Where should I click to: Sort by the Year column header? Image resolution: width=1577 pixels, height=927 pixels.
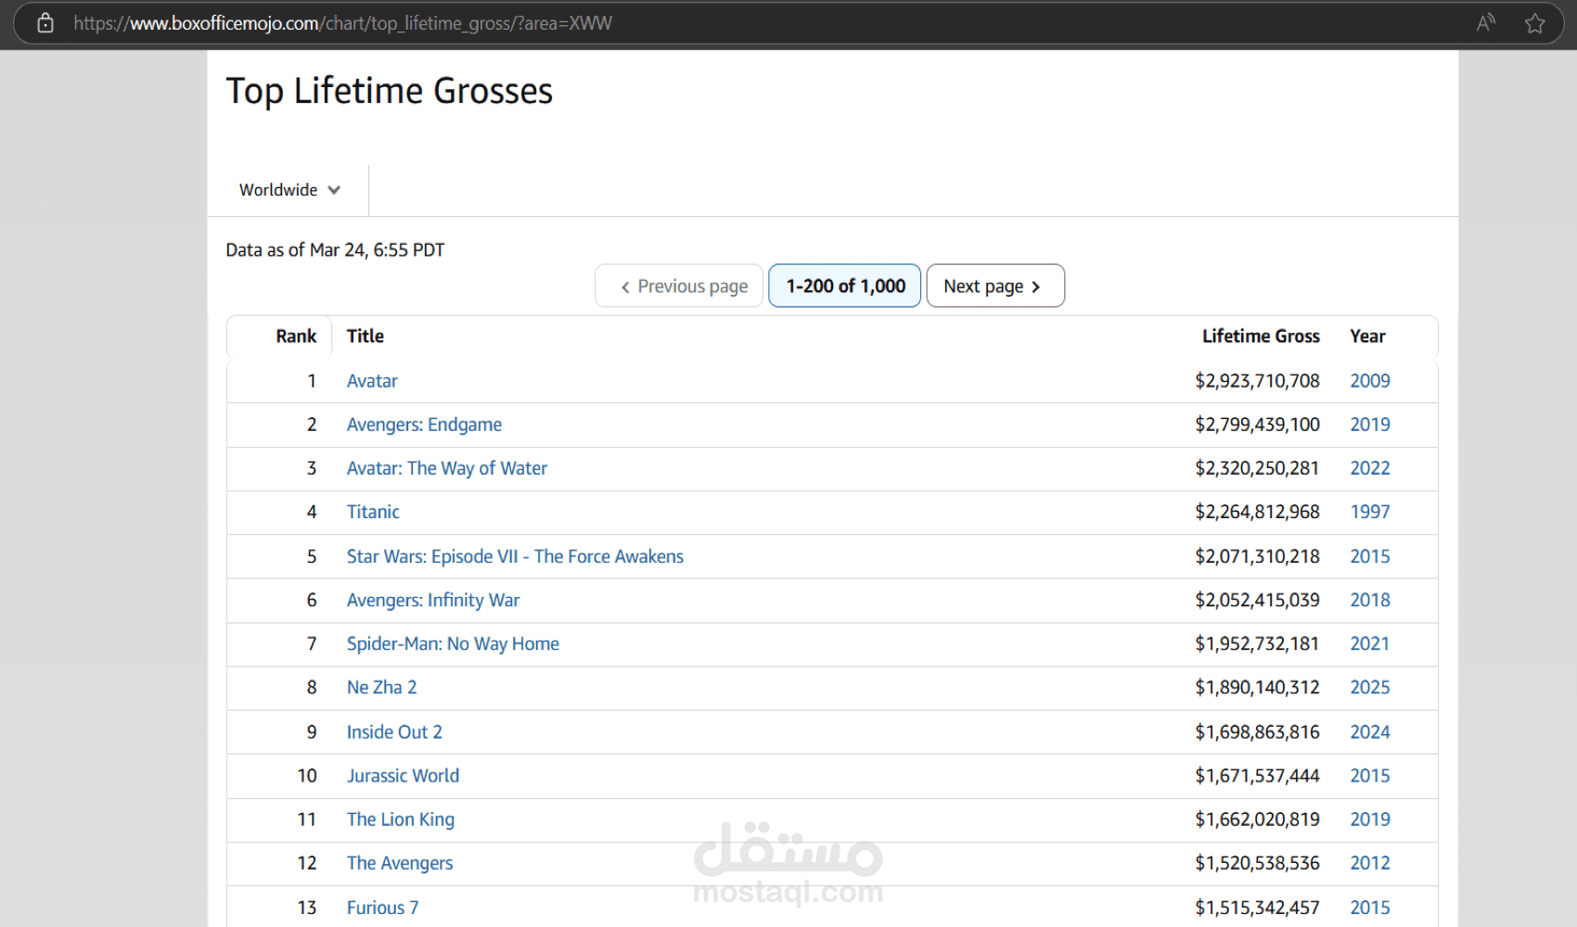click(1367, 337)
